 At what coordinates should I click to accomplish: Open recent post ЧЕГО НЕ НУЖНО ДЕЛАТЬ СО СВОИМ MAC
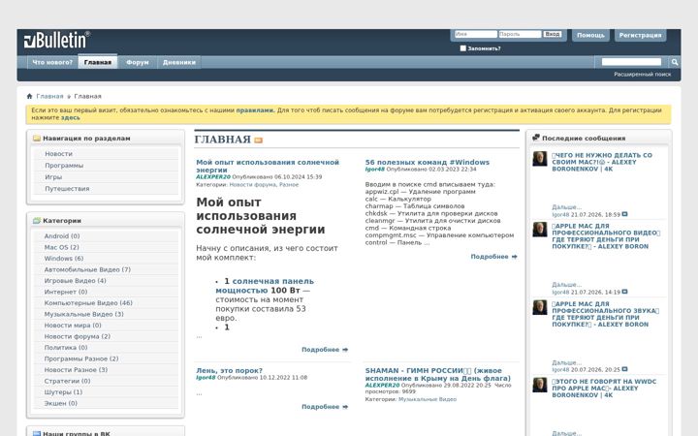click(x=602, y=162)
